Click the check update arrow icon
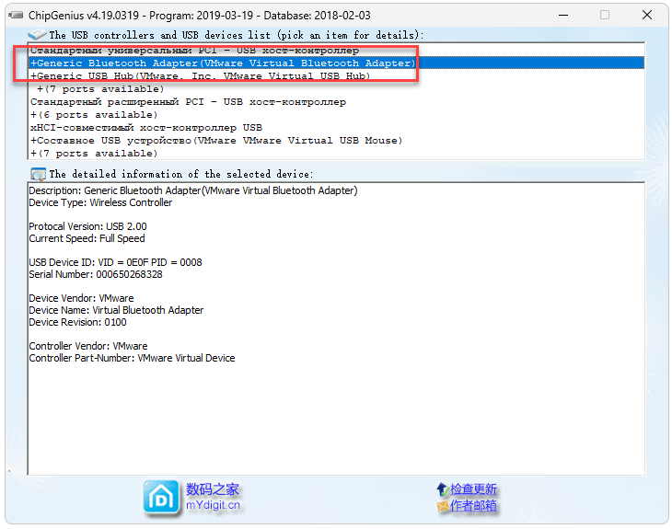672x529 pixels. (x=442, y=489)
